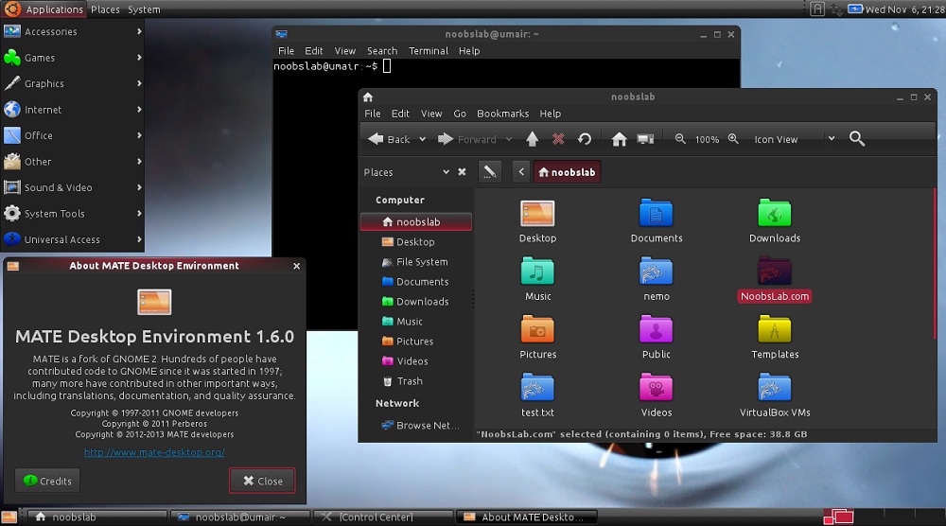Image resolution: width=946 pixels, height=526 pixels.
Task: Open the Sound & Video category
Action: (x=73, y=187)
